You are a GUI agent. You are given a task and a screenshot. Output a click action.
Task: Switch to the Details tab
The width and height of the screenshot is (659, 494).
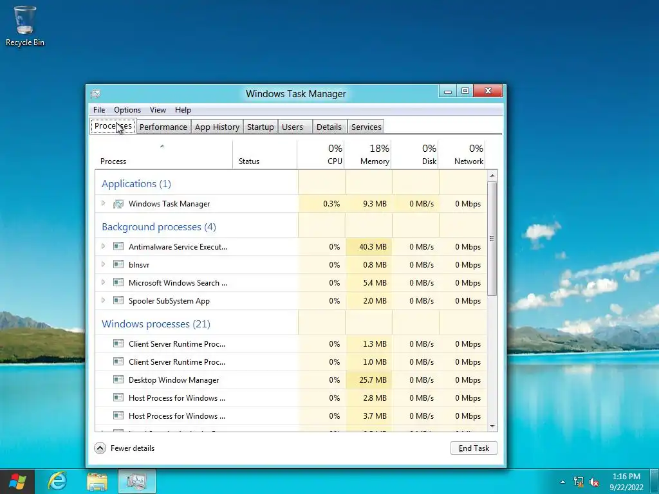pyautogui.click(x=329, y=127)
